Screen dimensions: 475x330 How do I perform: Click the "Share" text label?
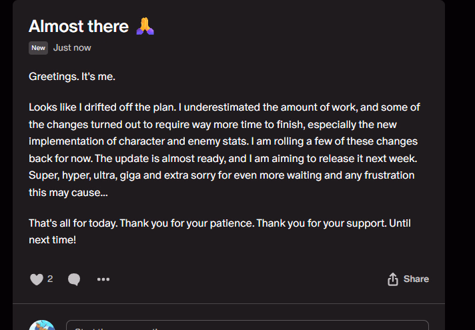click(416, 279)
